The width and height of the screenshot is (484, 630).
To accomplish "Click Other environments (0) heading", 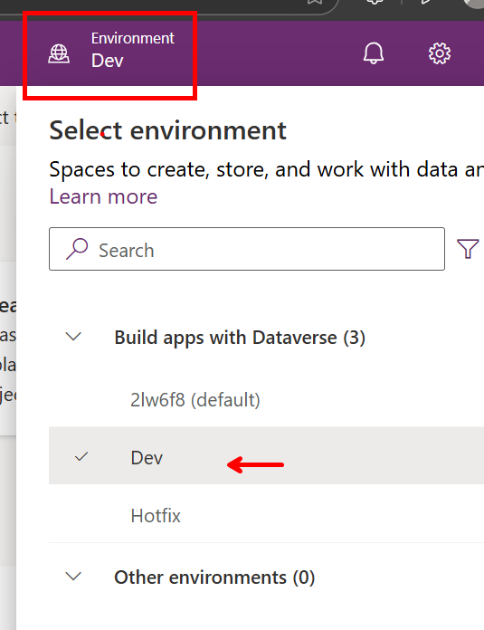I will (214, 577).
